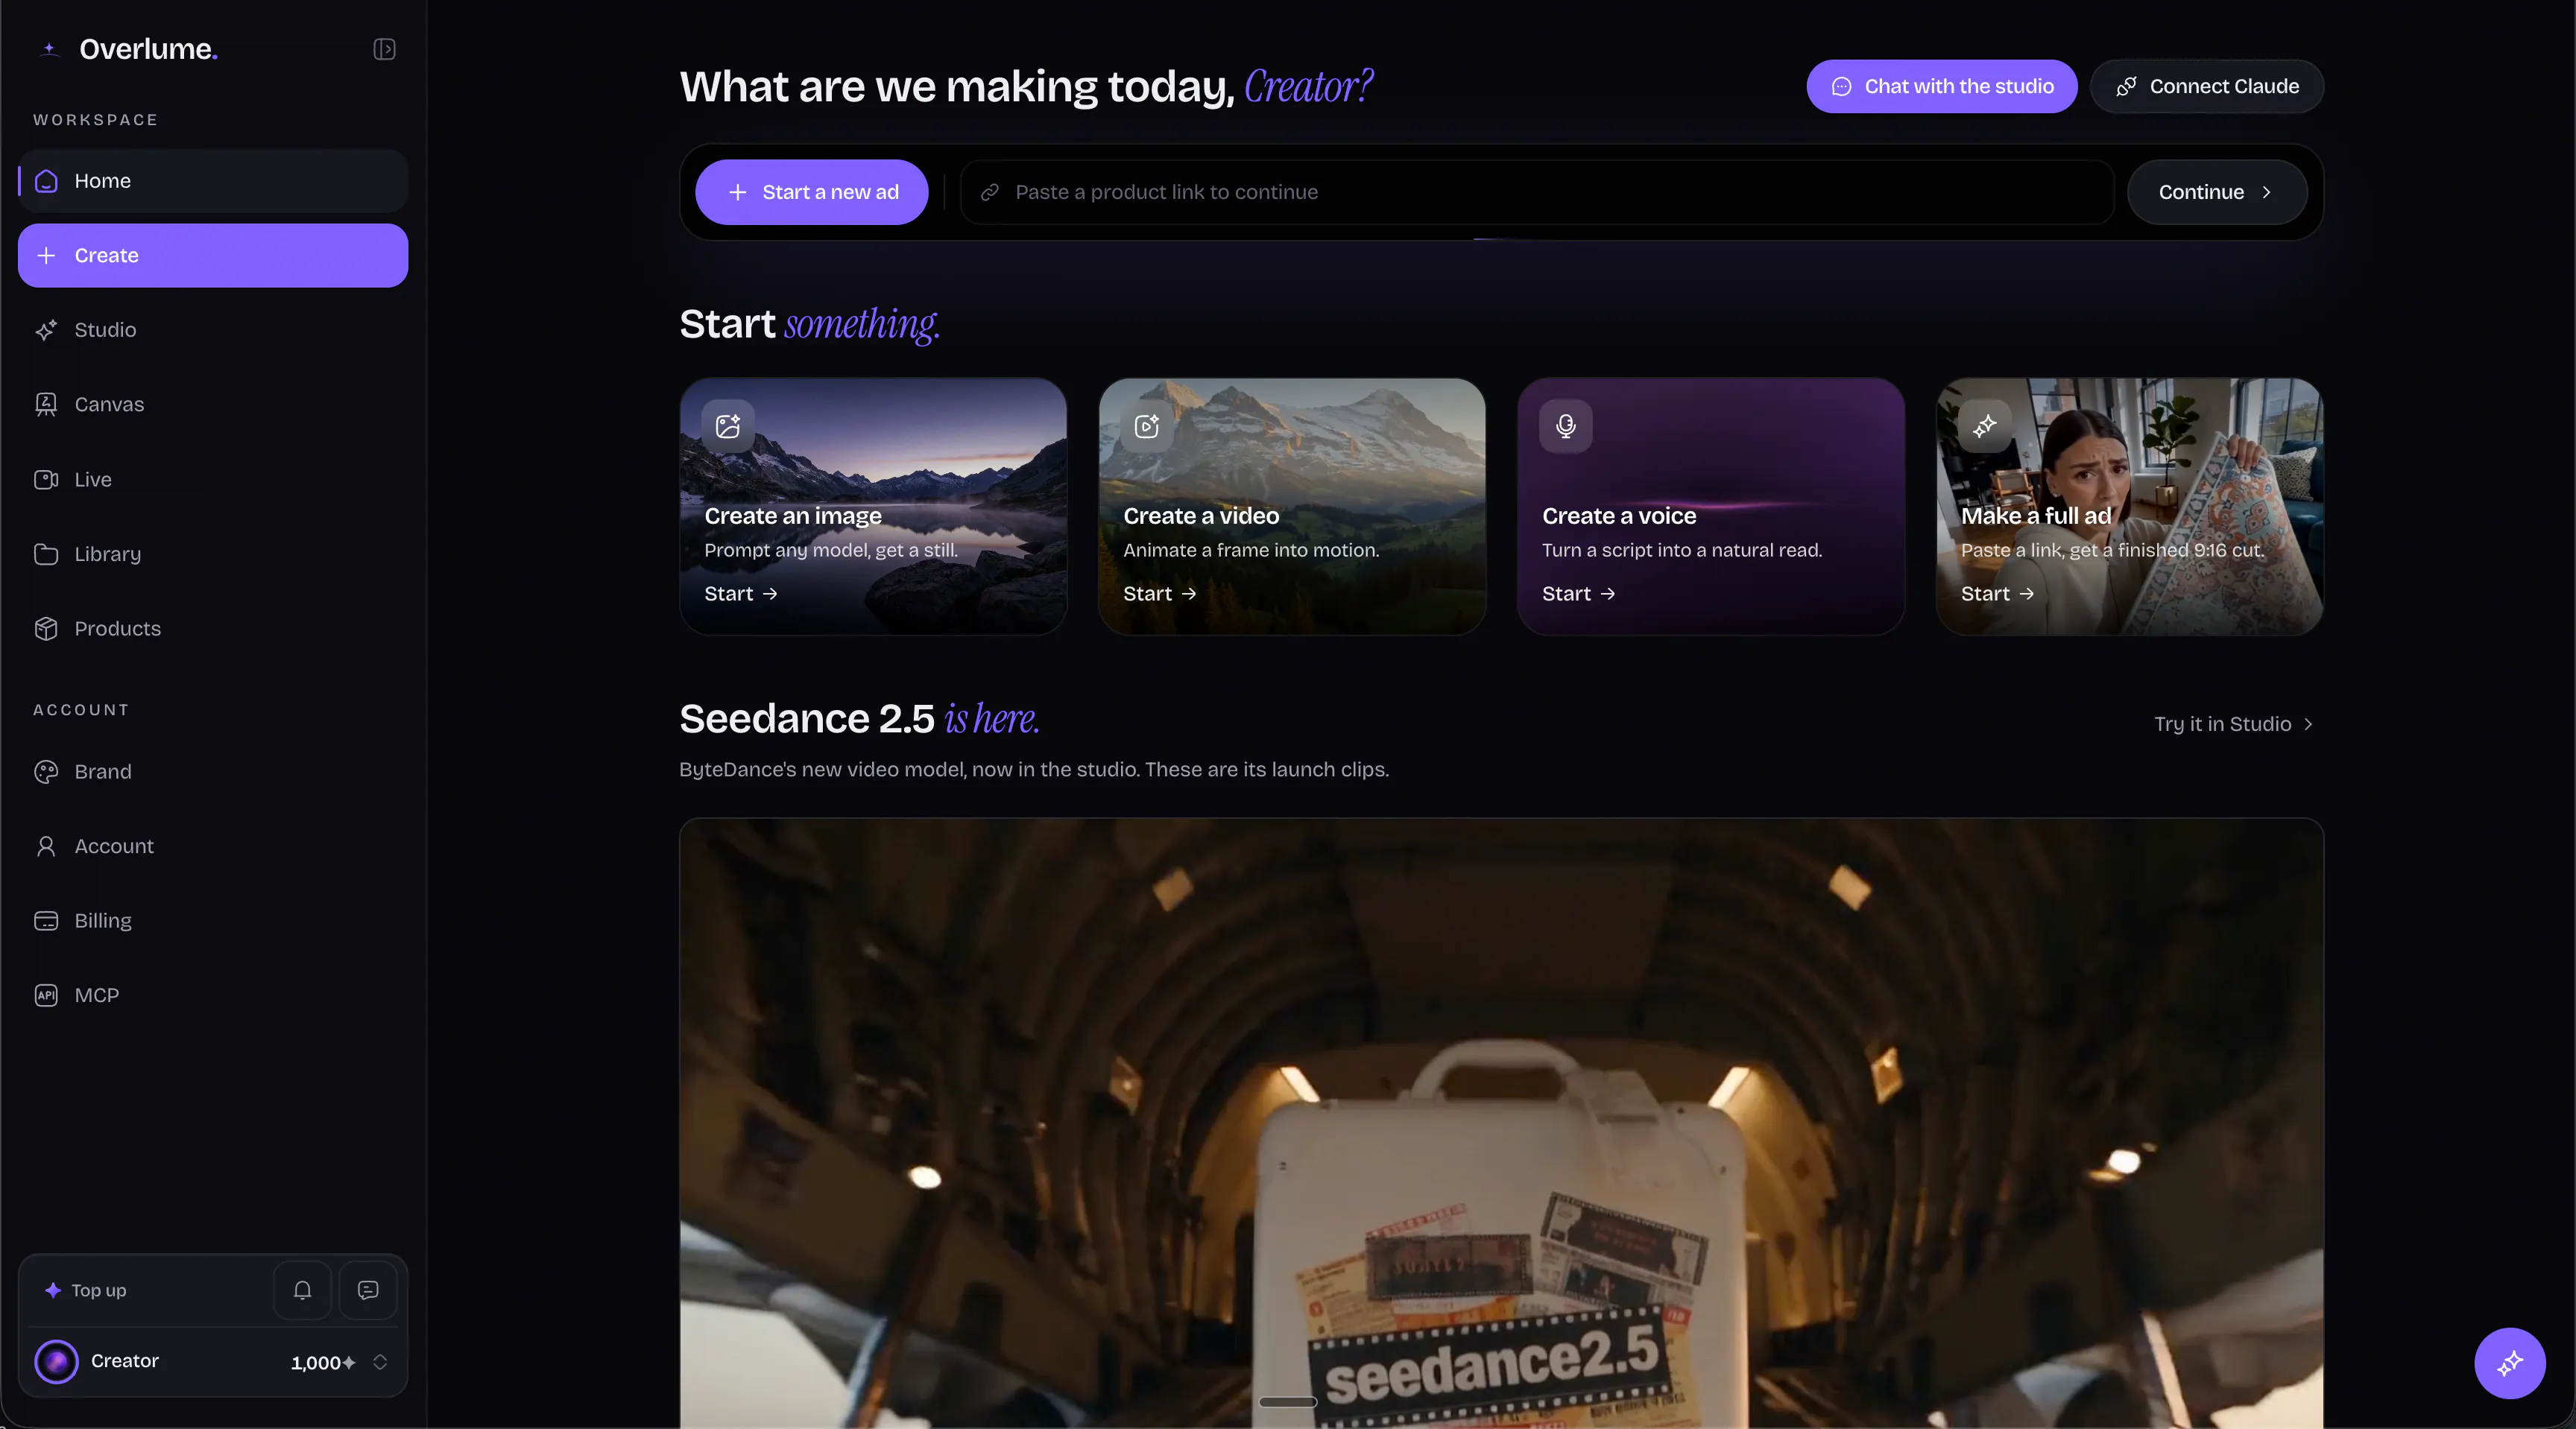Collapse the sidebar with the panel icon
2576x1429 pixels.
click(384, 49)
